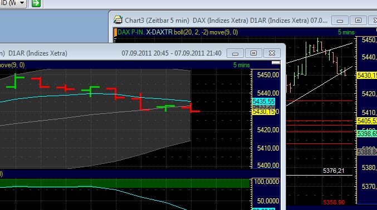Click the 5400,00 axis label
Screen dimensions: 377x210
(268, 166)
